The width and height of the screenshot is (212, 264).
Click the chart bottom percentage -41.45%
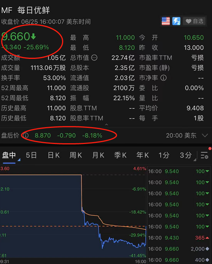point(138,256)
